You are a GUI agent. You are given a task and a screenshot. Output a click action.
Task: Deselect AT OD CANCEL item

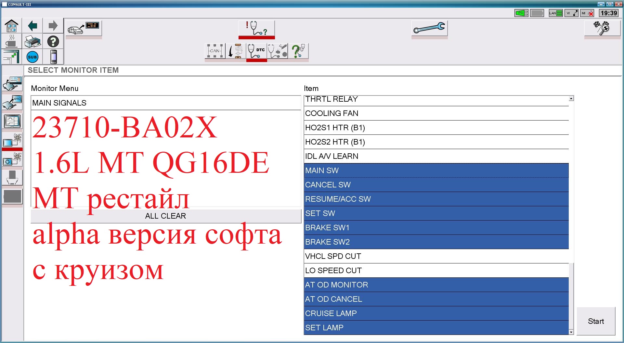[x=436, y=299]
